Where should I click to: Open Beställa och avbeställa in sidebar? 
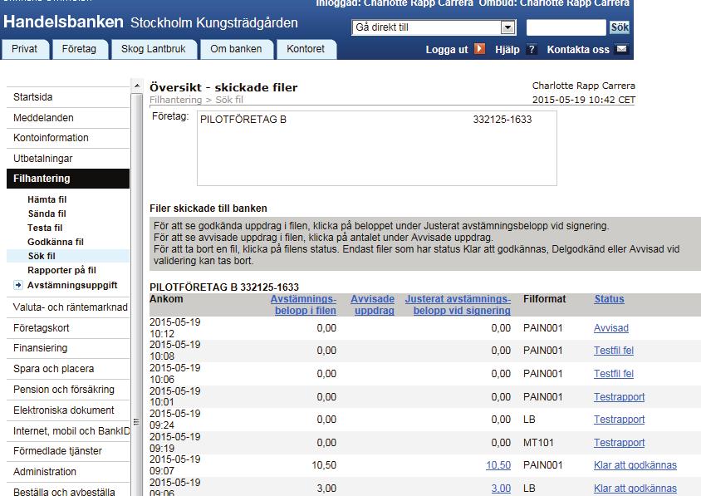coord(68,491)
